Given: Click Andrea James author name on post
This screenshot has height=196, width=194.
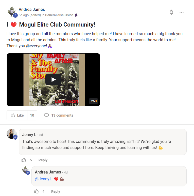Looking at the screenshot, I should [x=32, y=10].
